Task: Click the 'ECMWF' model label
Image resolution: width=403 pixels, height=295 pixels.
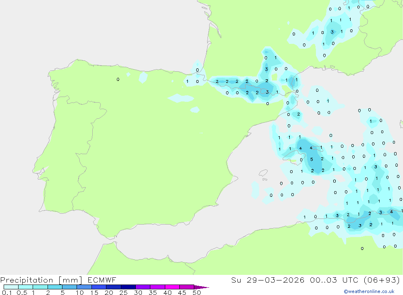Action: pyautogui.click(x=102, y=280)
